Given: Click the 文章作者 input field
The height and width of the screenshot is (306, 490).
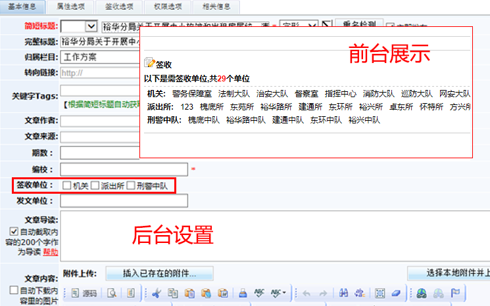Looking at the screenshot, I should pos(99,121).
